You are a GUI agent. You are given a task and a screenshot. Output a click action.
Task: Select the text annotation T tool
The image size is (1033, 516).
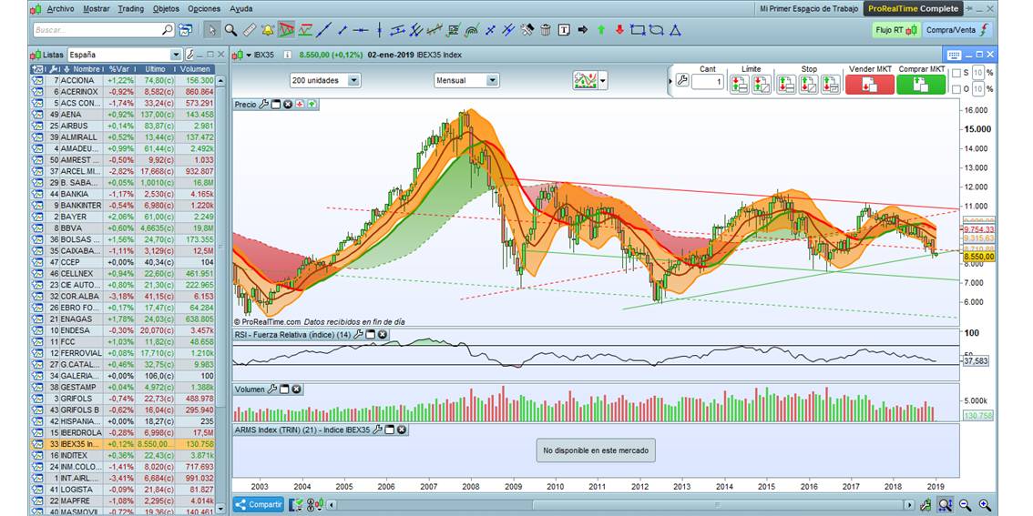click(x=564, y=30)
